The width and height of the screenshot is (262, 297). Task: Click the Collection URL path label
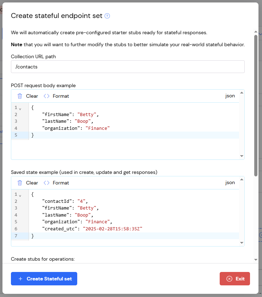click(x=33, y=56)
